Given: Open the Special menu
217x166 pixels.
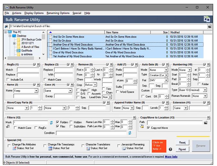Looking at the screenshot, I should click(77, 13).
